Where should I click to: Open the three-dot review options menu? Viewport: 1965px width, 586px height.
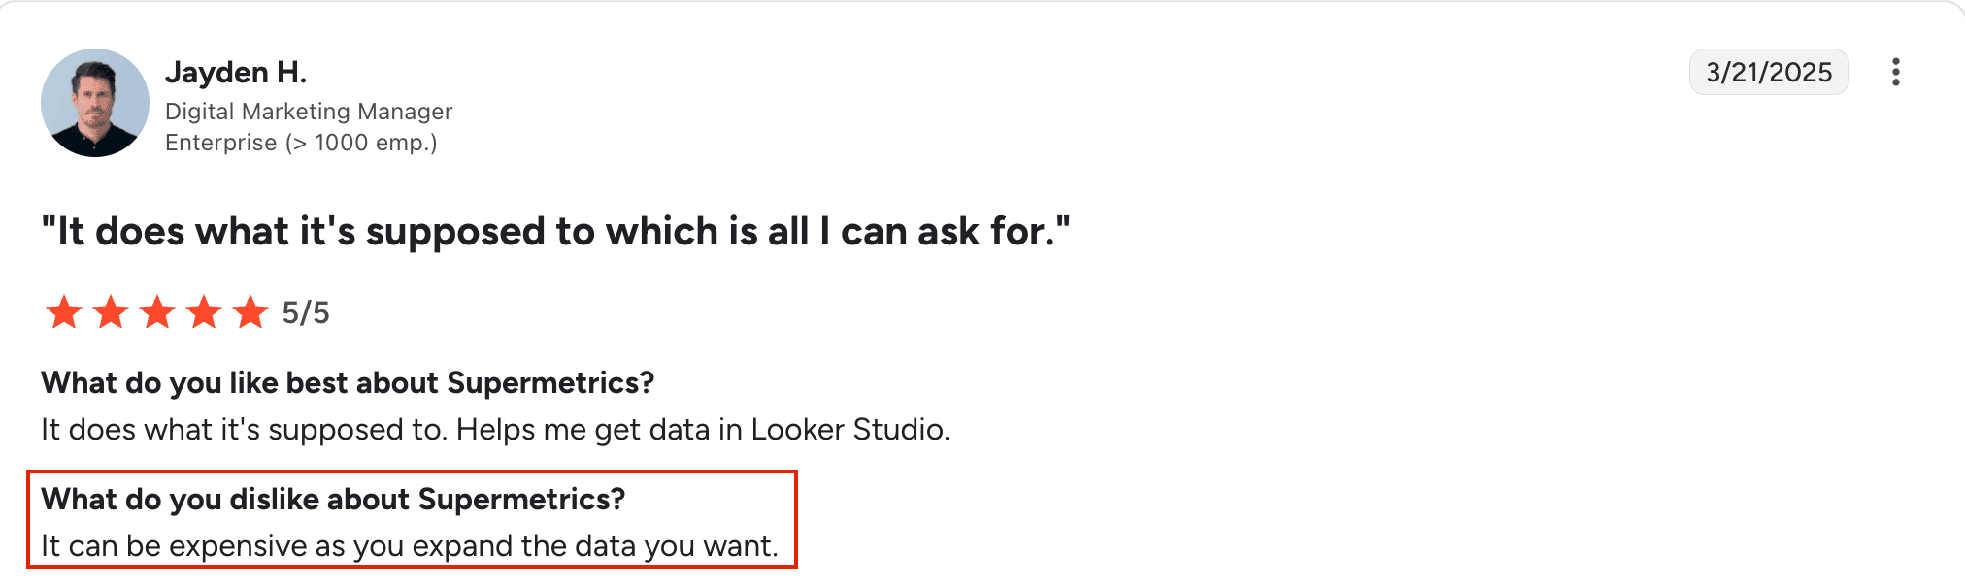click(x=1895, y=72)
